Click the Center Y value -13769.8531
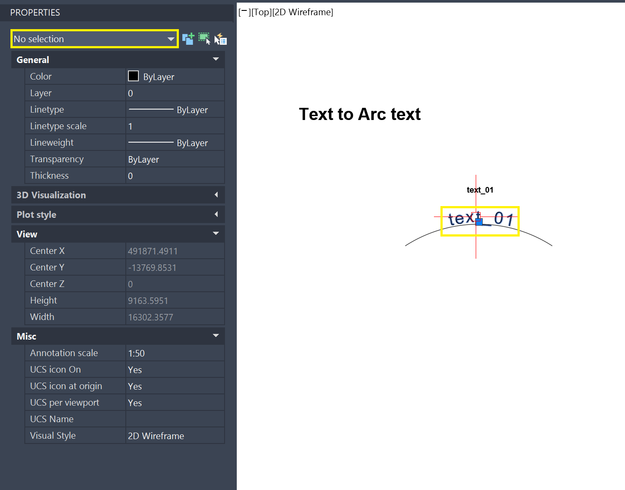 tap(175, 267)
